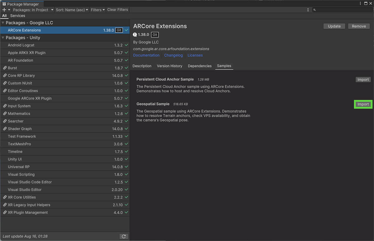
Task: Select the Visual Studio Editor row
Action: 65,190
